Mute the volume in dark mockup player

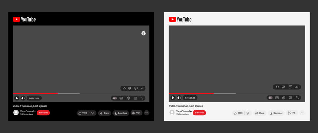pos(23,98)
